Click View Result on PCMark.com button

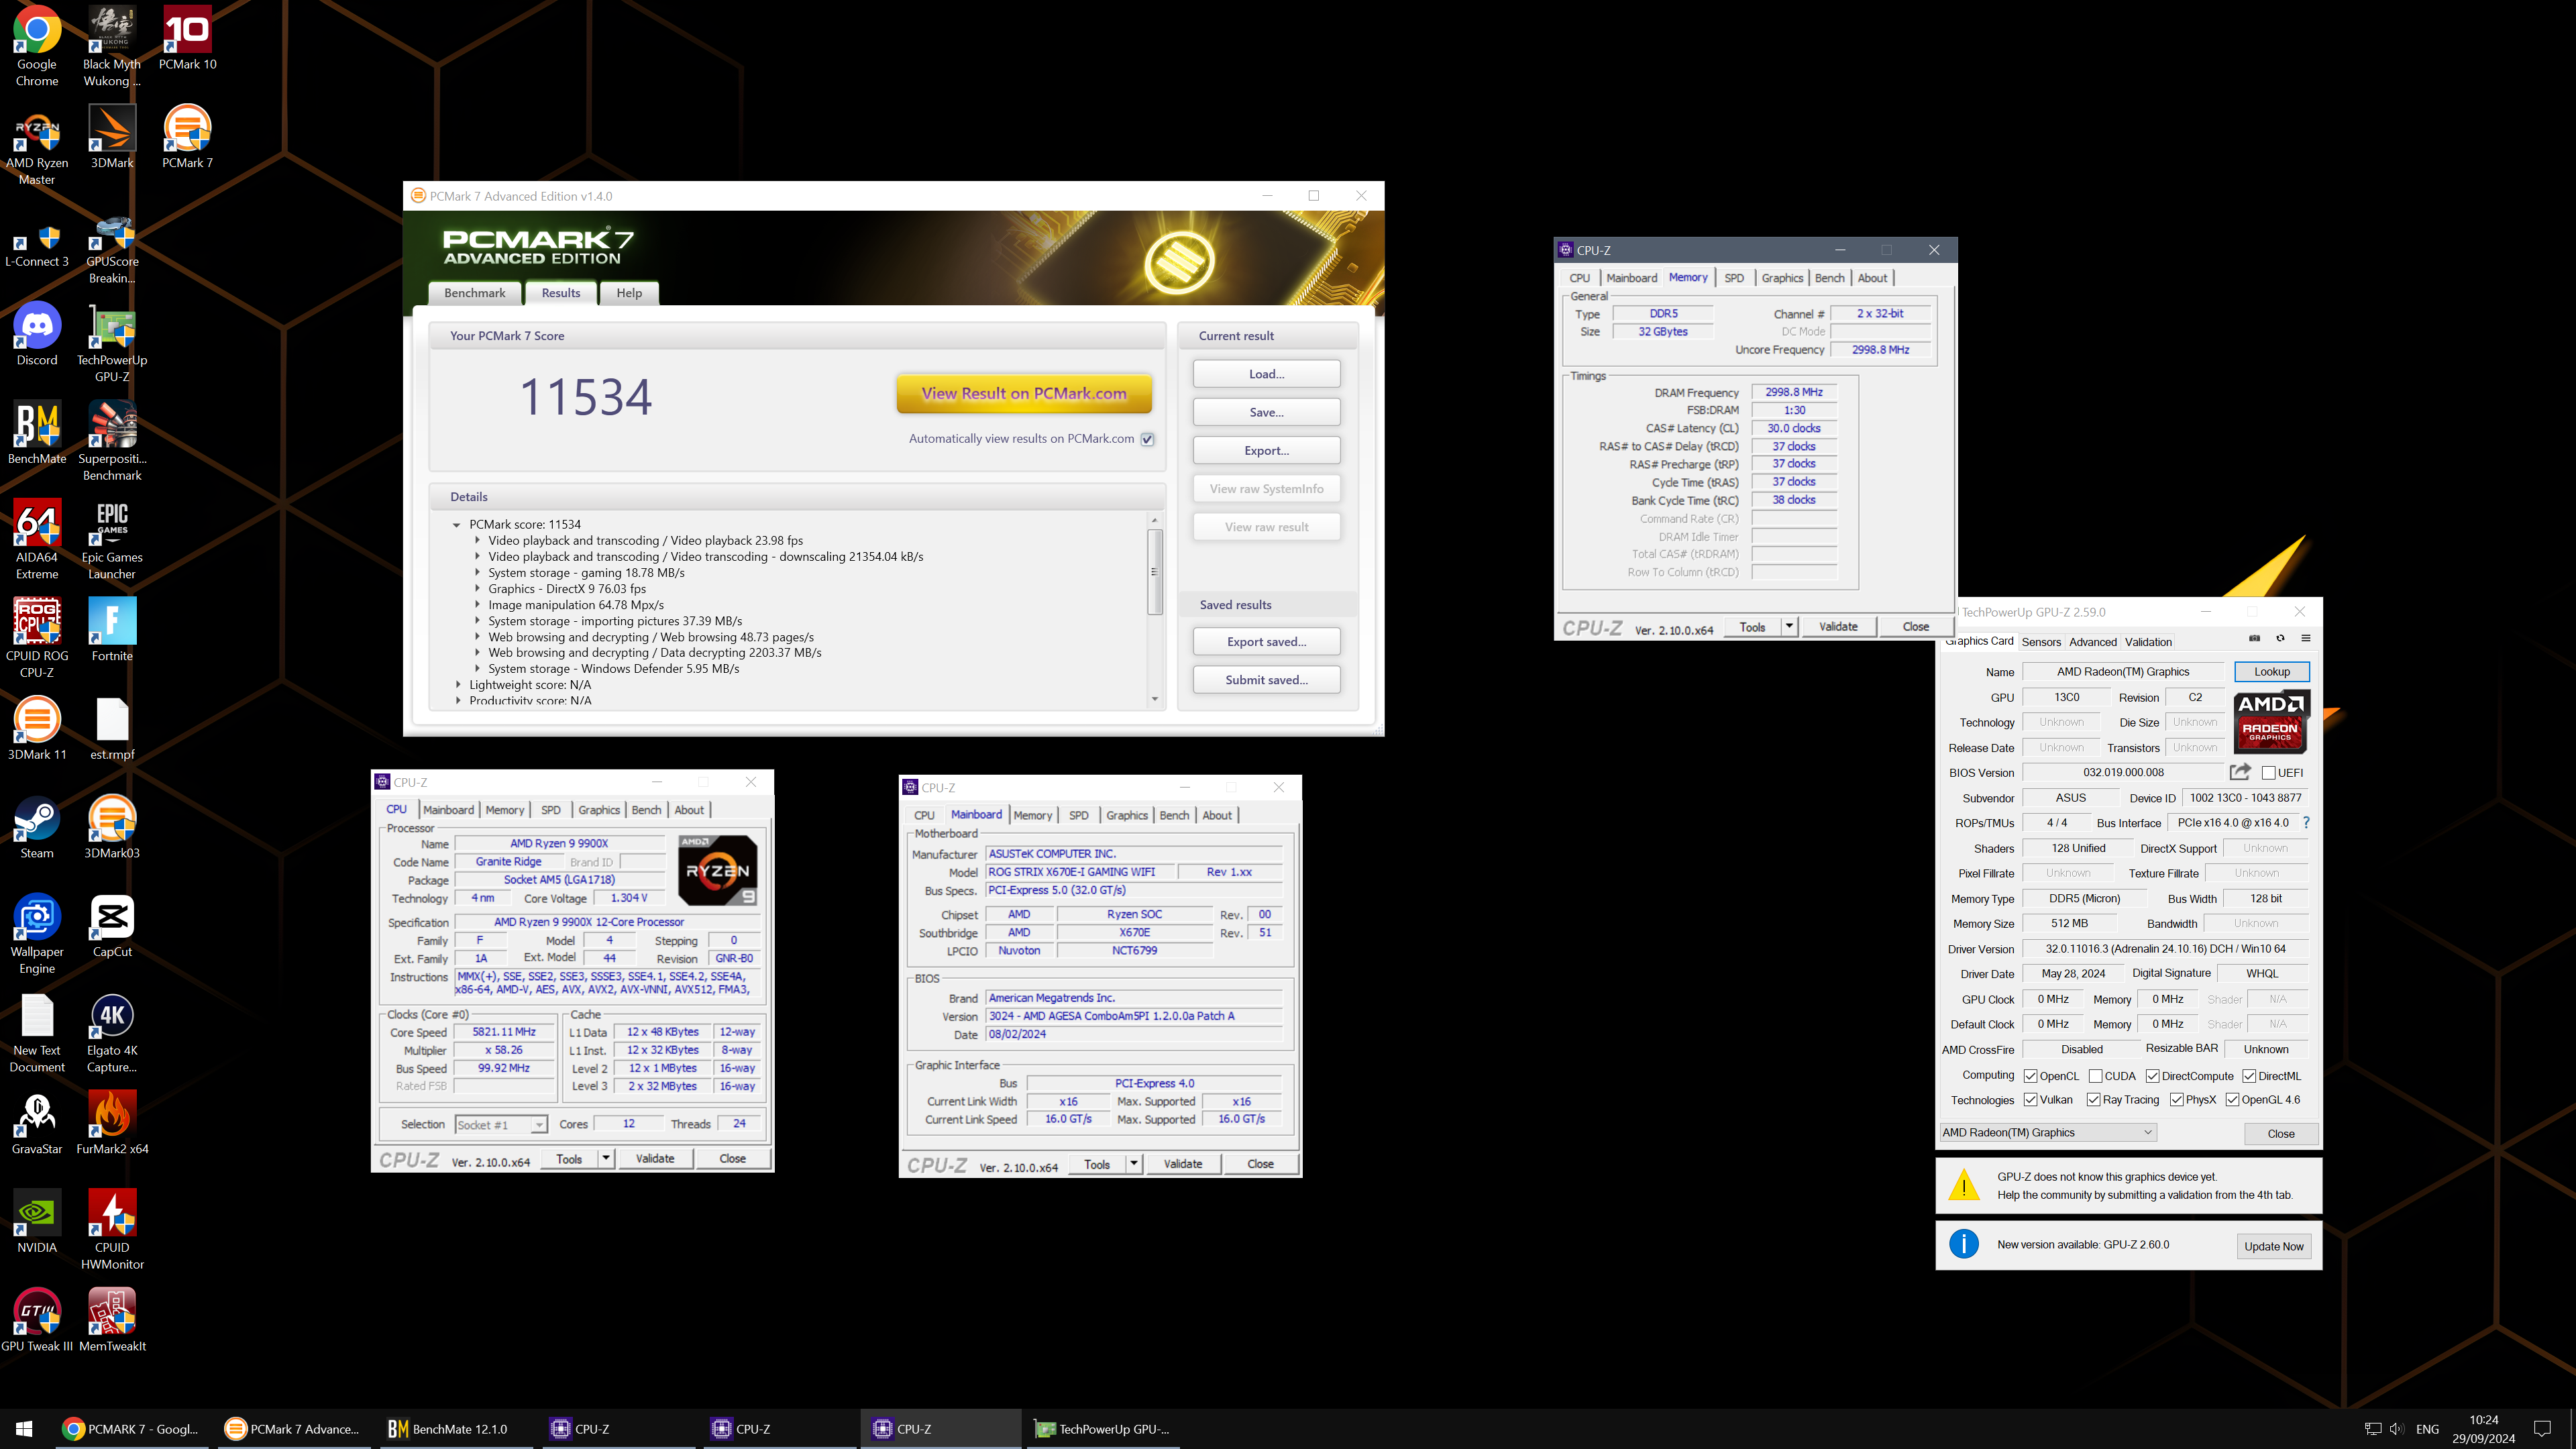1024,394
